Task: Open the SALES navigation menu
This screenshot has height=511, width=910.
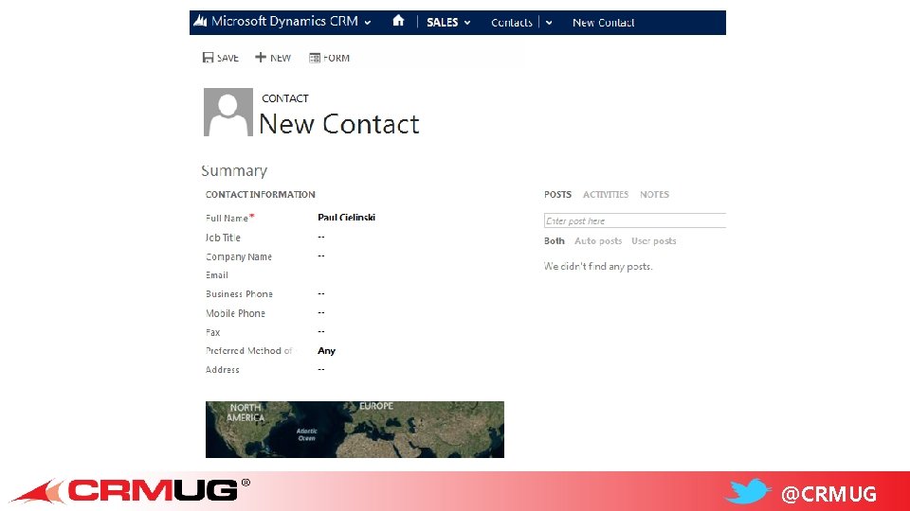Action: 443,22
